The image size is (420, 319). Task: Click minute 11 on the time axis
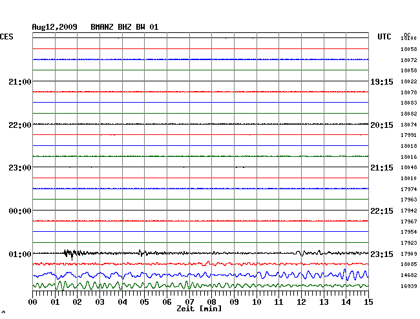pyautogui.click(x=278, y=302)
